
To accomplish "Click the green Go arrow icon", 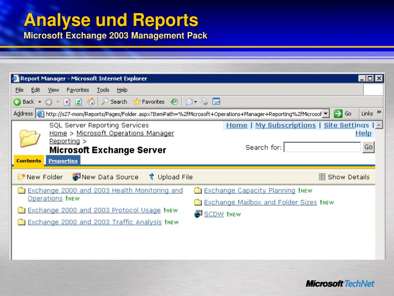I will (338, 114).
